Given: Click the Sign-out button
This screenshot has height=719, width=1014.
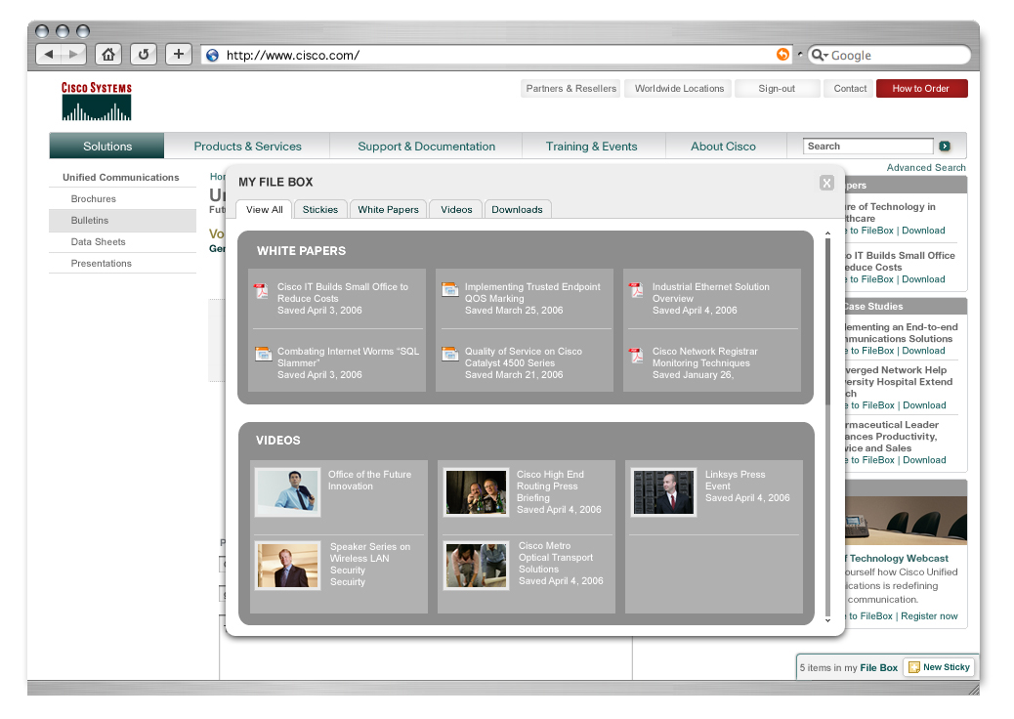Looking at the screenshot, I should pos(777,89).
